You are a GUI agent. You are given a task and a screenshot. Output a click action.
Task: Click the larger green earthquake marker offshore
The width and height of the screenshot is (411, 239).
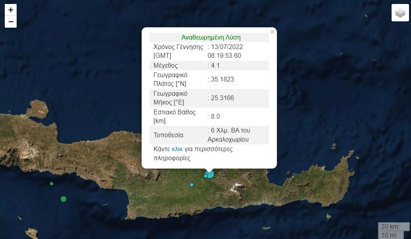click(x=63, y=199)
